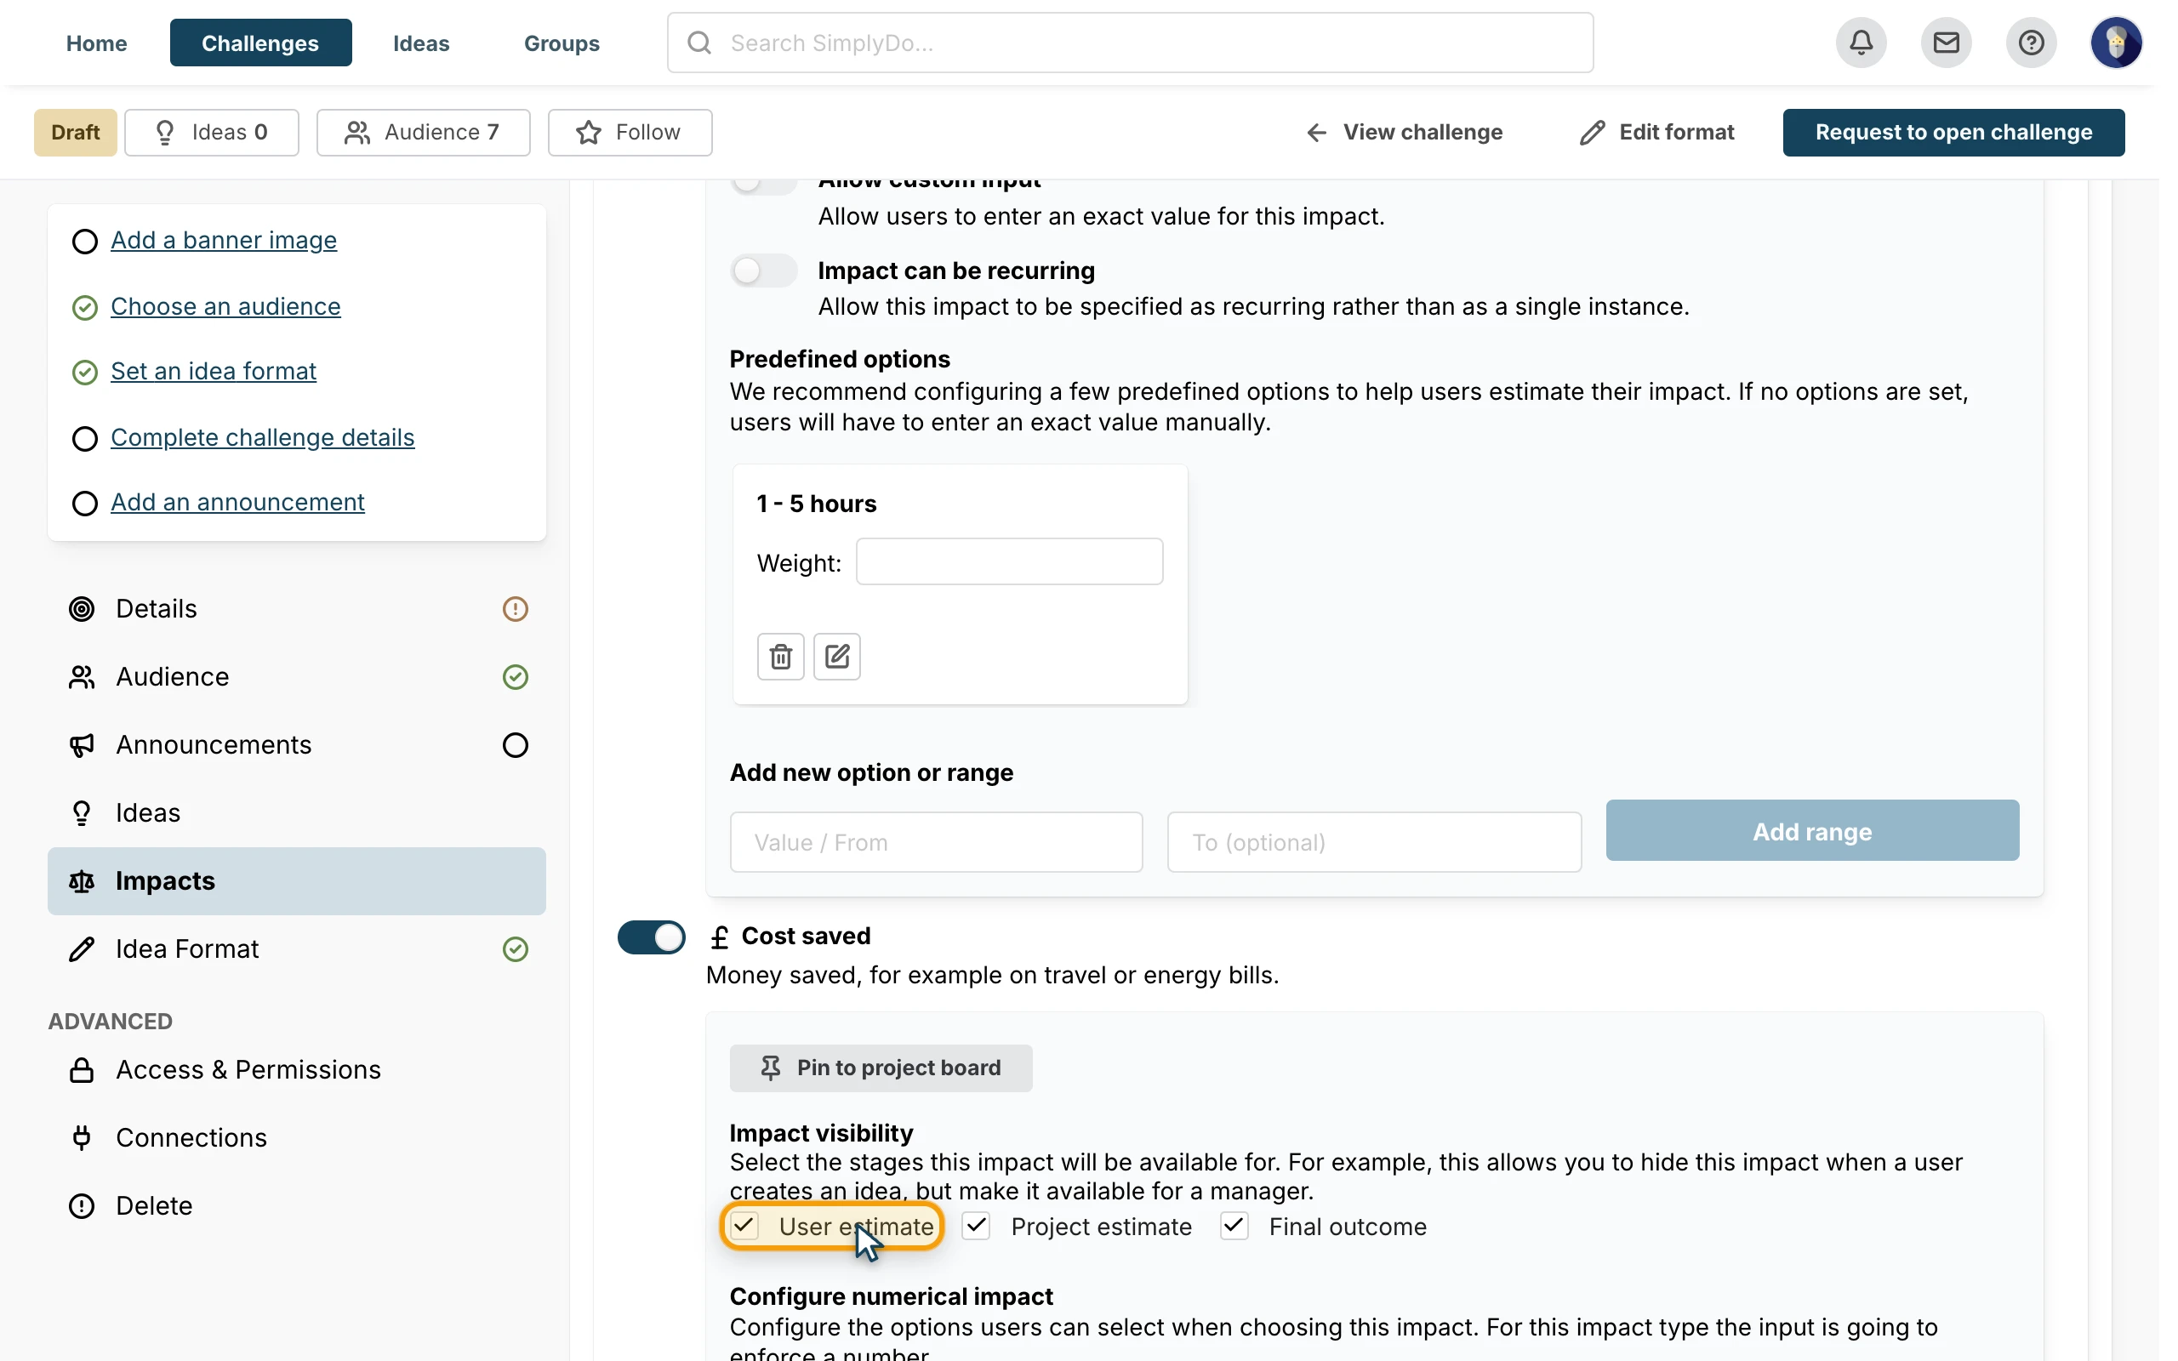The image size is (2178, 1361).
Task: Click the search magnifier icon
Action: 699,43
